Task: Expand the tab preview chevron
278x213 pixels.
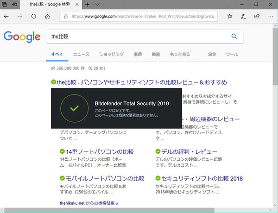Action: [x=97, y=5]
